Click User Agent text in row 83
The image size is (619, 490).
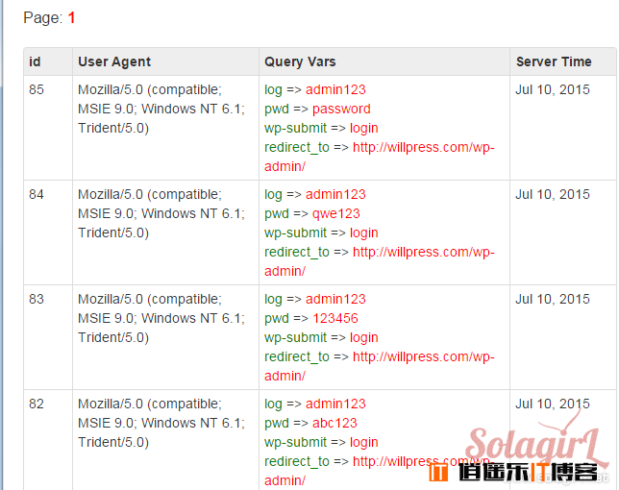click(161, 318)
